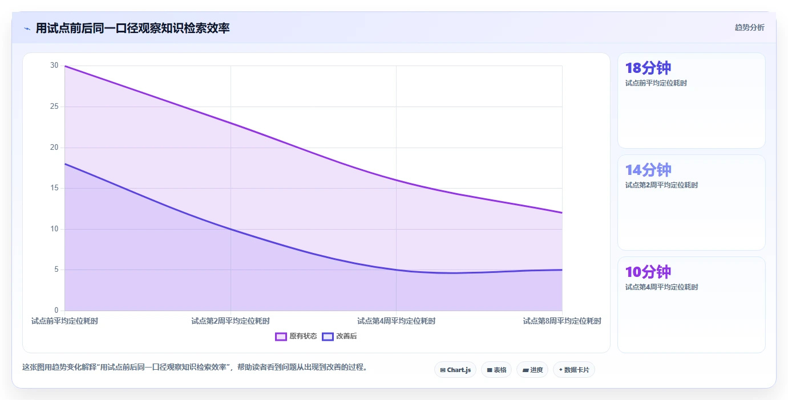Click 改善后 line point at 试点第4周

[x=396, y=270]
